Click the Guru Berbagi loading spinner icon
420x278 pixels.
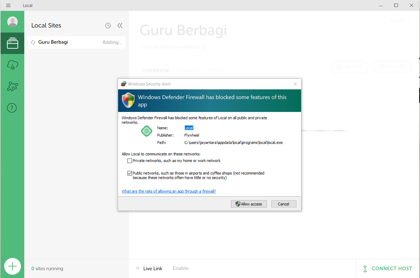click(x=33, y=42)
